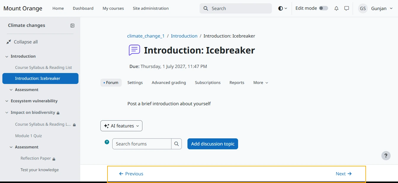The height and width of the screenshot is (183, 398).
Task: Open Dashboard in top navigation
Action: 83,9
